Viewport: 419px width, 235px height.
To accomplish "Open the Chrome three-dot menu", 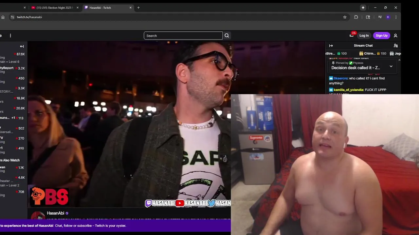I will pyautogui.click(x=396, y=17).
